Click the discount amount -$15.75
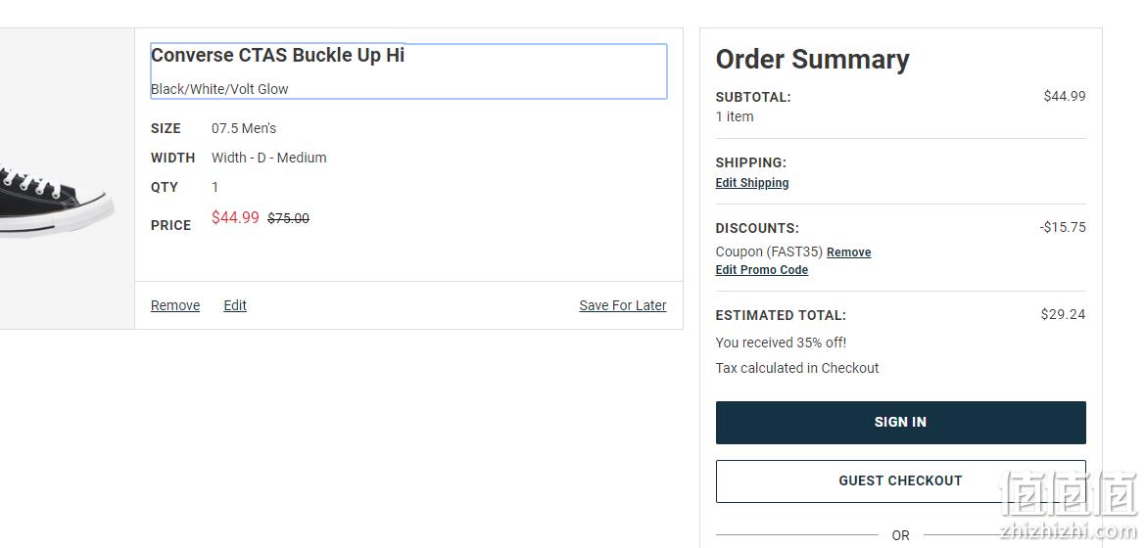The height and width of the screenshot is (548, 1146). pos(1063,227)
